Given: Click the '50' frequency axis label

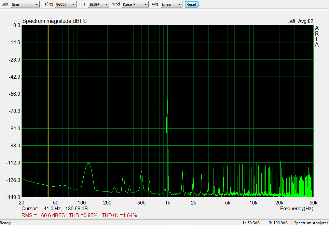Looking at the screenshot, I should tap(56, 203).
